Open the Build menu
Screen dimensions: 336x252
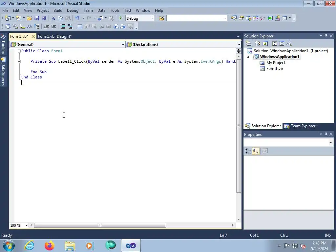[x=58, y=10]
